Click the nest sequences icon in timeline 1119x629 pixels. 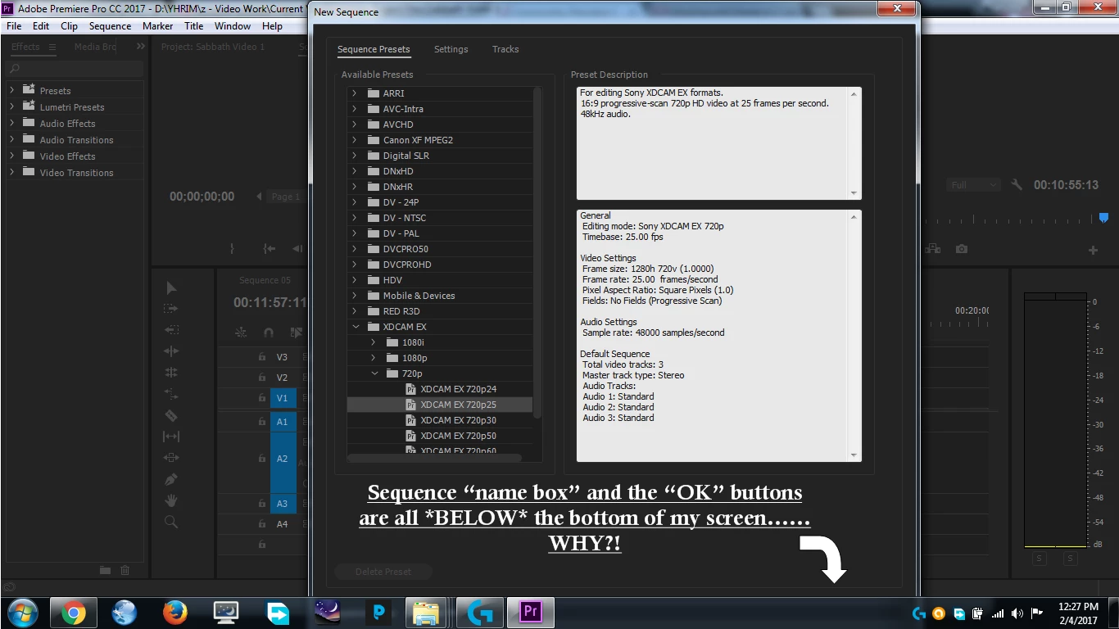pyautogui.click(x=241, y=333)
